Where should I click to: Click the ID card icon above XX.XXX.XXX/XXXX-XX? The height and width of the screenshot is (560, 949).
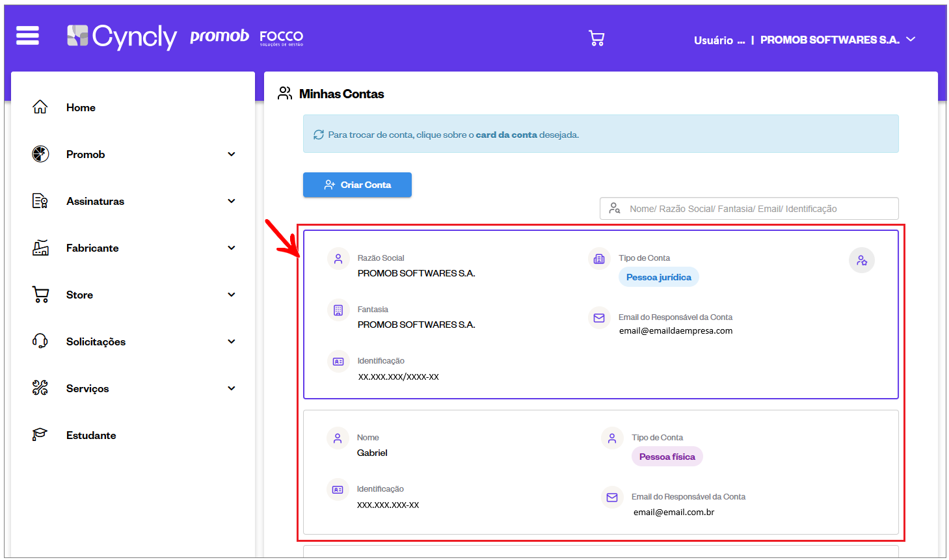338,362
